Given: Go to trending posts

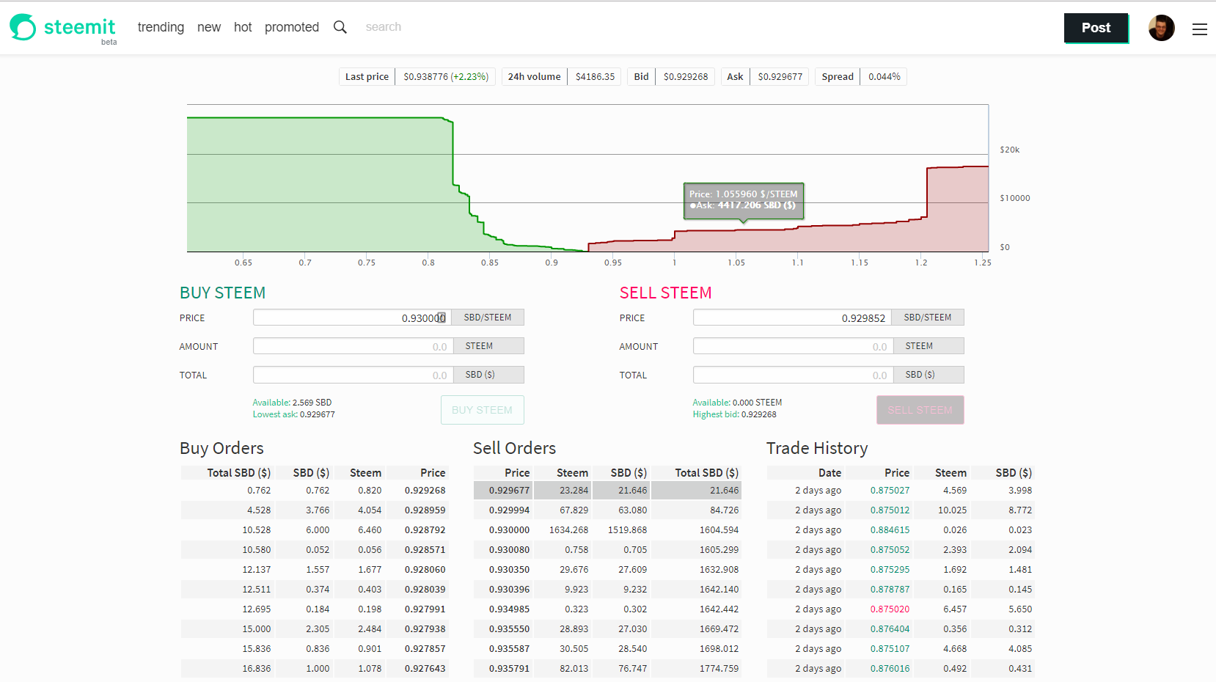Looking at the screenshot, I should 161,27.
